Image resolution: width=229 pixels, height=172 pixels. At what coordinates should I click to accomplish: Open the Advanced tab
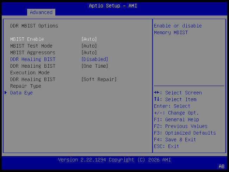coord(41,12)
